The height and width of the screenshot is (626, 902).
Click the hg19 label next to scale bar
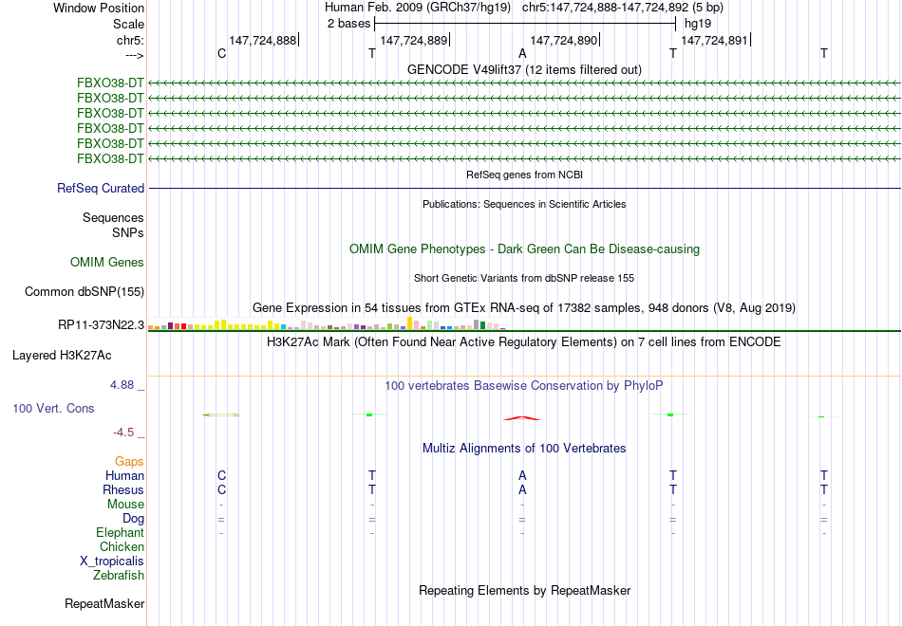[x=698, y=24]
